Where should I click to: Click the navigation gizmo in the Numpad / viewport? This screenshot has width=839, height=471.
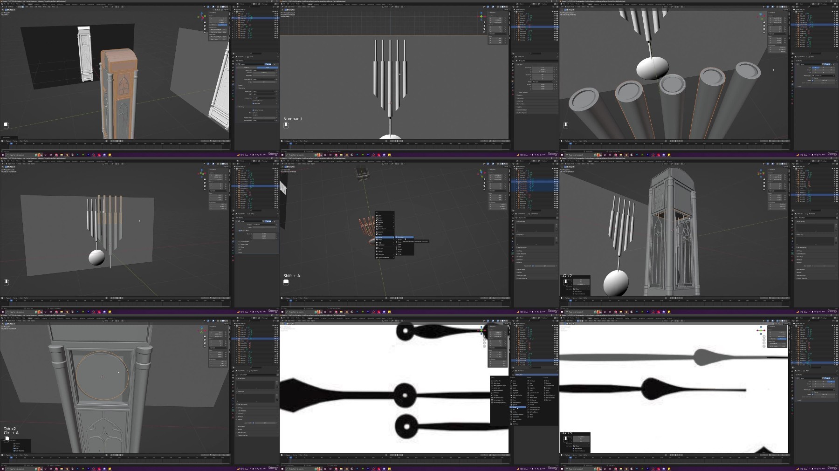click(x=482, y=16)
